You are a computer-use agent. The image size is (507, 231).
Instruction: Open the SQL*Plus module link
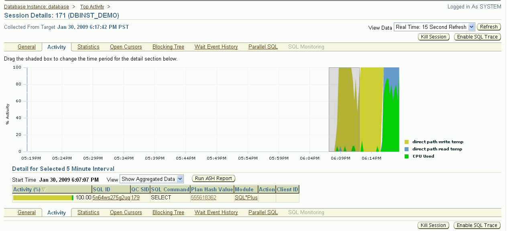coord(245,197)
